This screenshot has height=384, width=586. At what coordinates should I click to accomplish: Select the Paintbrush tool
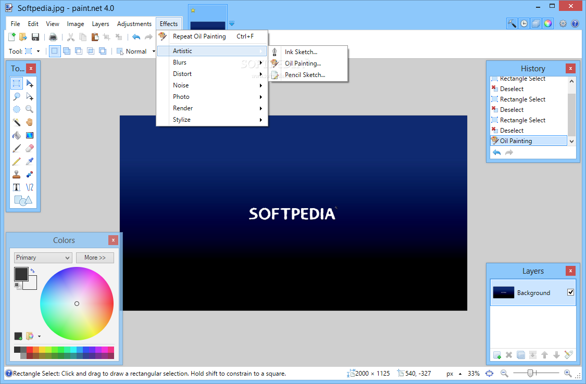(x=17, y=148)
